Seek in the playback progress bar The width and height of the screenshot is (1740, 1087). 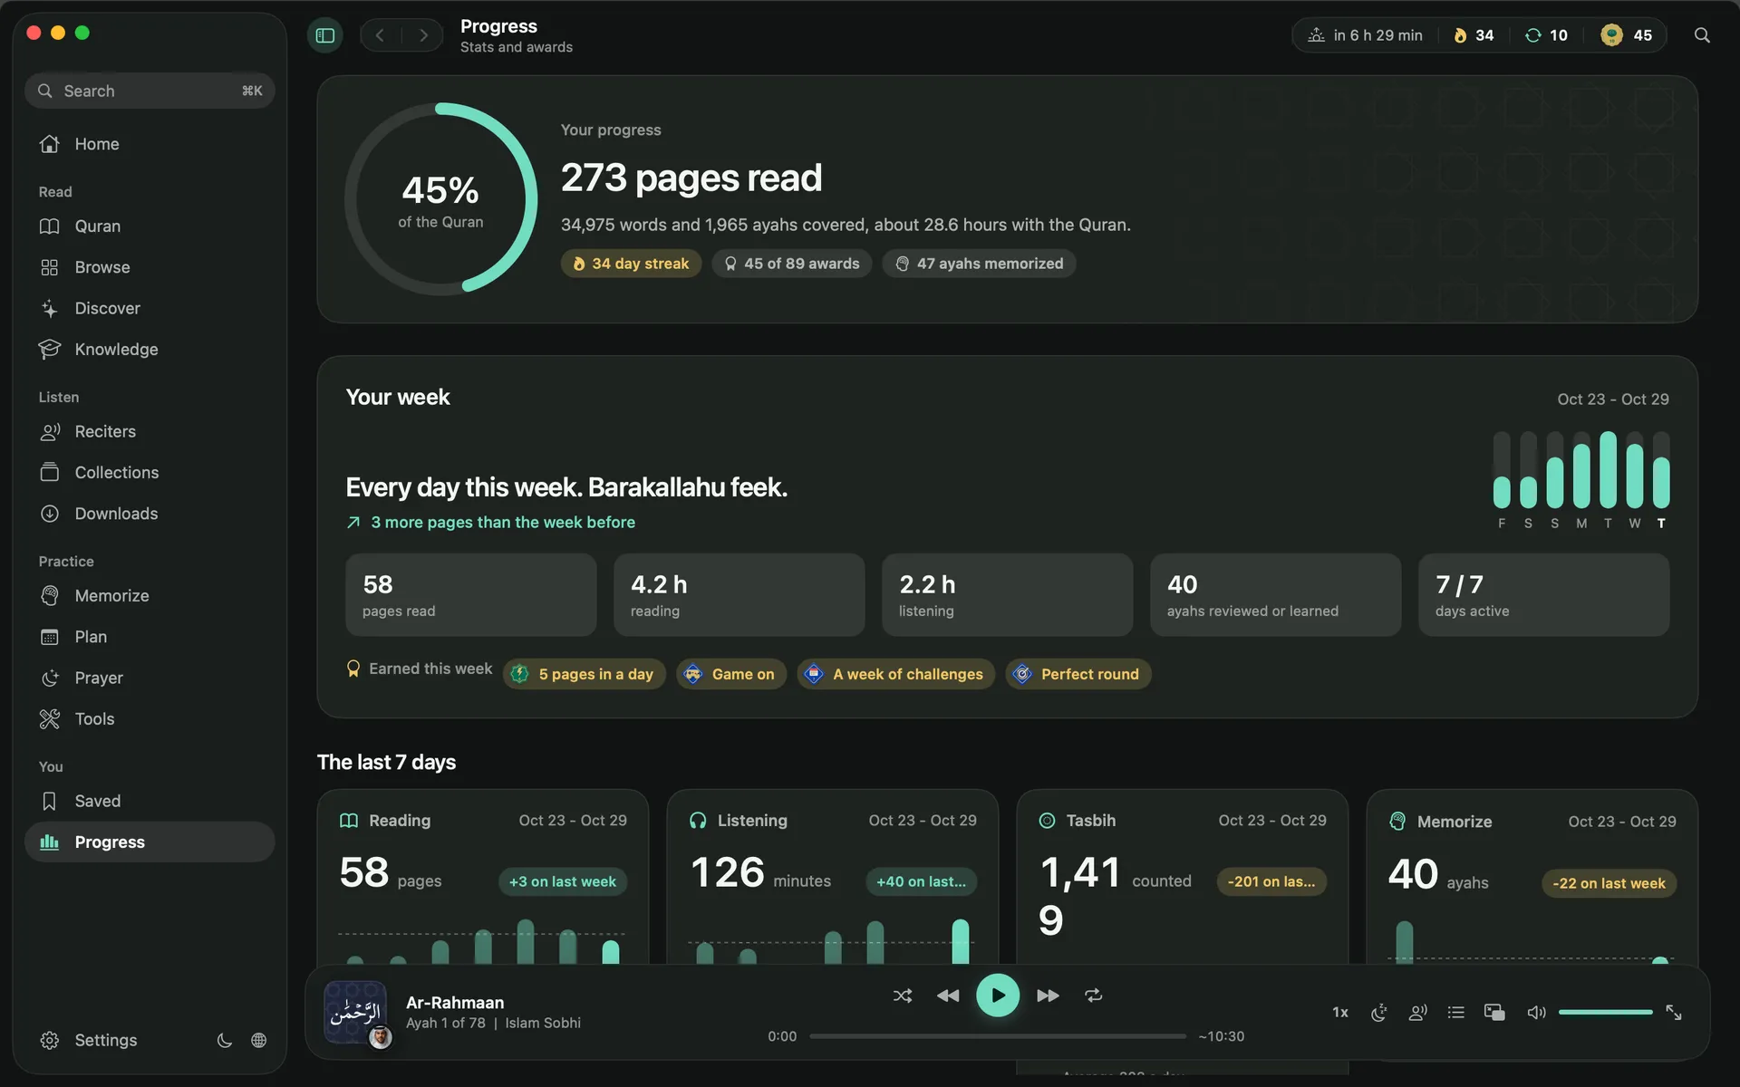998,1036
